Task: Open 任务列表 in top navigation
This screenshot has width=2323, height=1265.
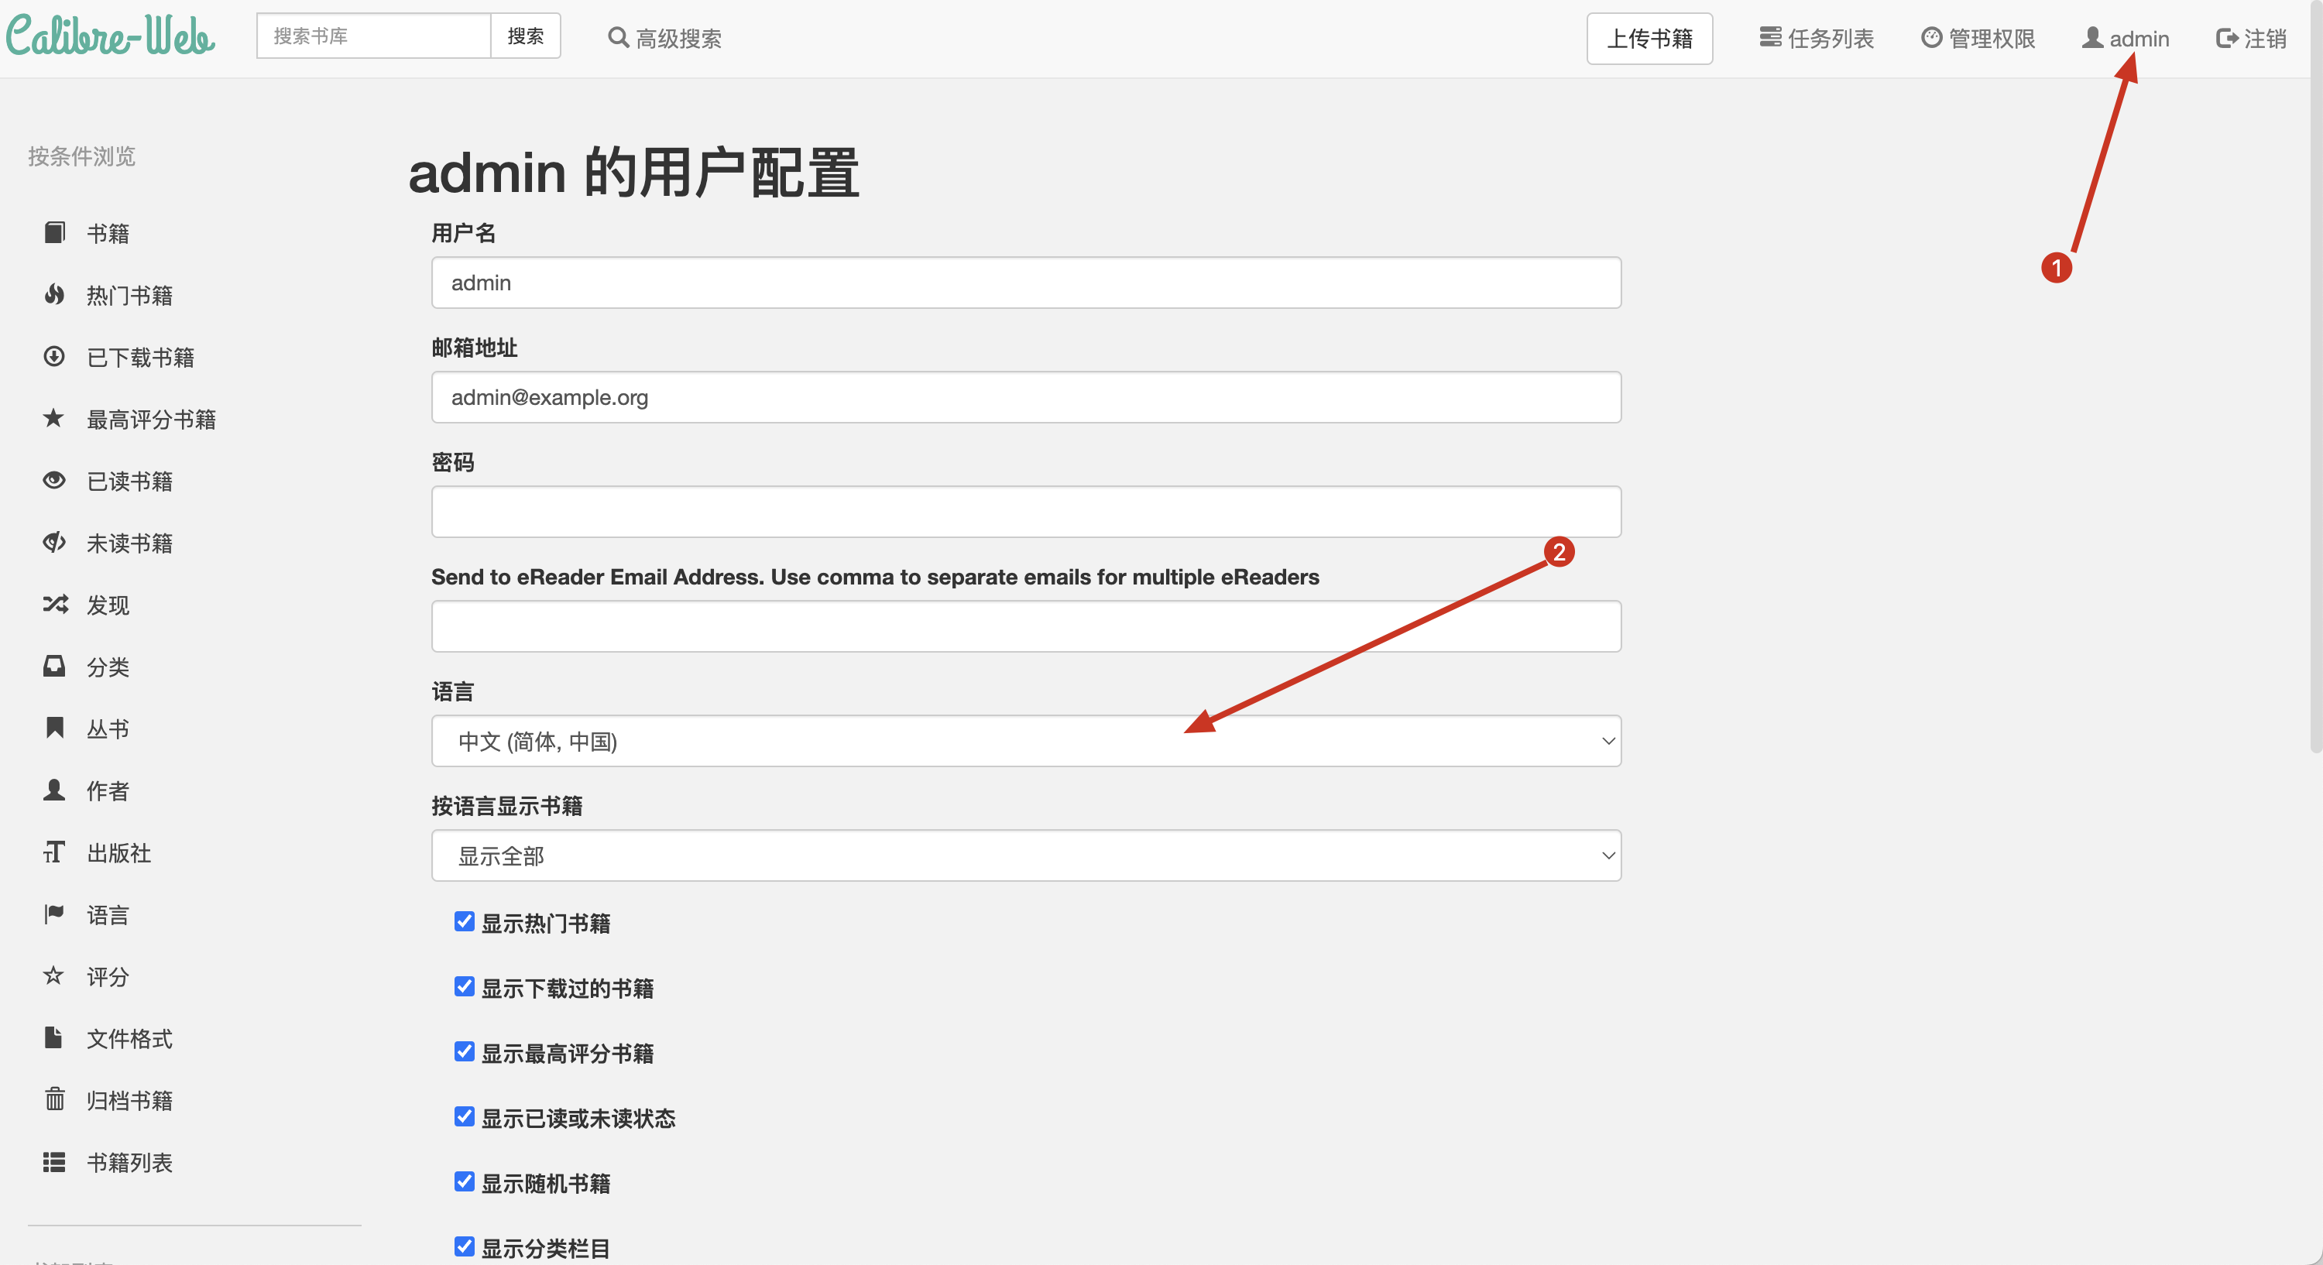Action: pos(1816,39)
